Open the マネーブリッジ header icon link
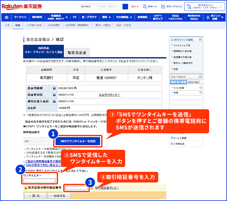The width and height of the screenshot is (227, 201). click(x=172, y=6)
